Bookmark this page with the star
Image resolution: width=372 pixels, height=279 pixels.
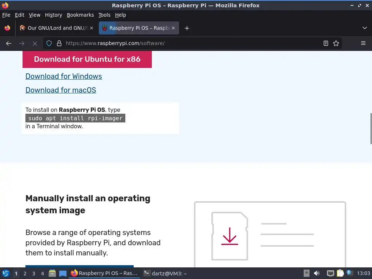coord(336,43)
